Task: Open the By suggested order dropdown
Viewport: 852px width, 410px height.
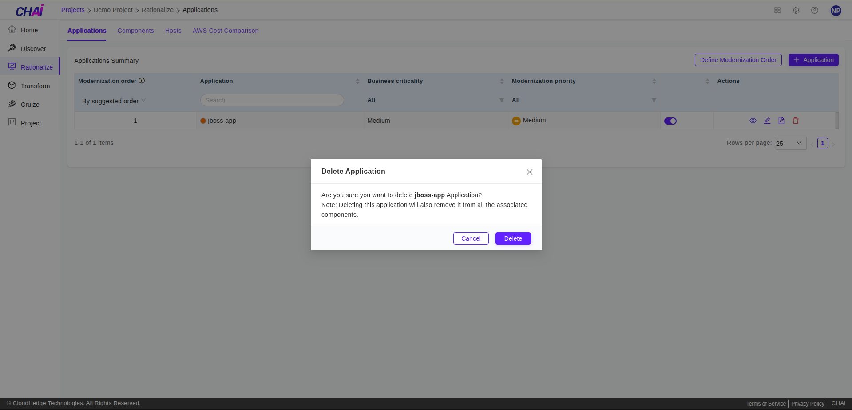Action: tap(113, 101)
